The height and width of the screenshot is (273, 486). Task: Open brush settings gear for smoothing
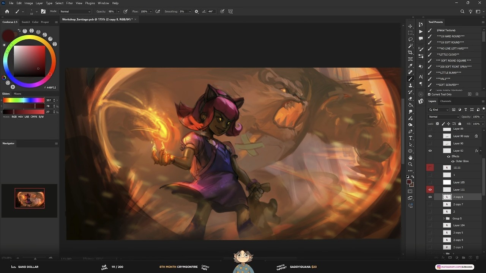pyautogui.click(x=196, y=11)
